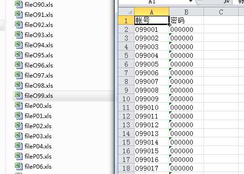
Task: Select row 2 header
Action: pos(126,29)
